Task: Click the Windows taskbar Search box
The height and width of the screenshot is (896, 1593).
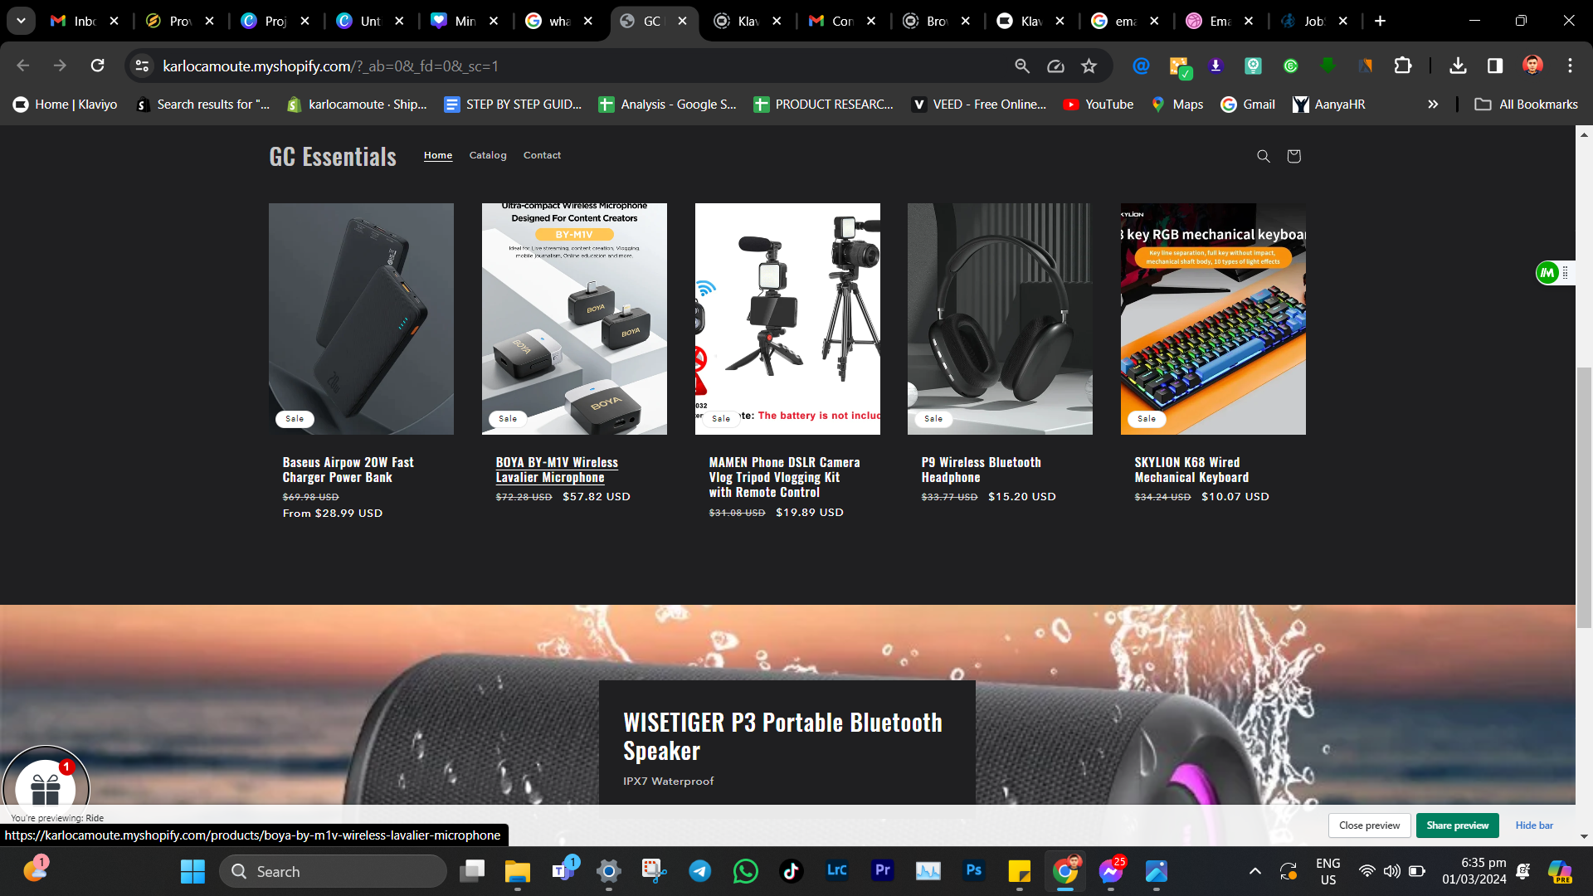Action: click(x=333, y=871)
